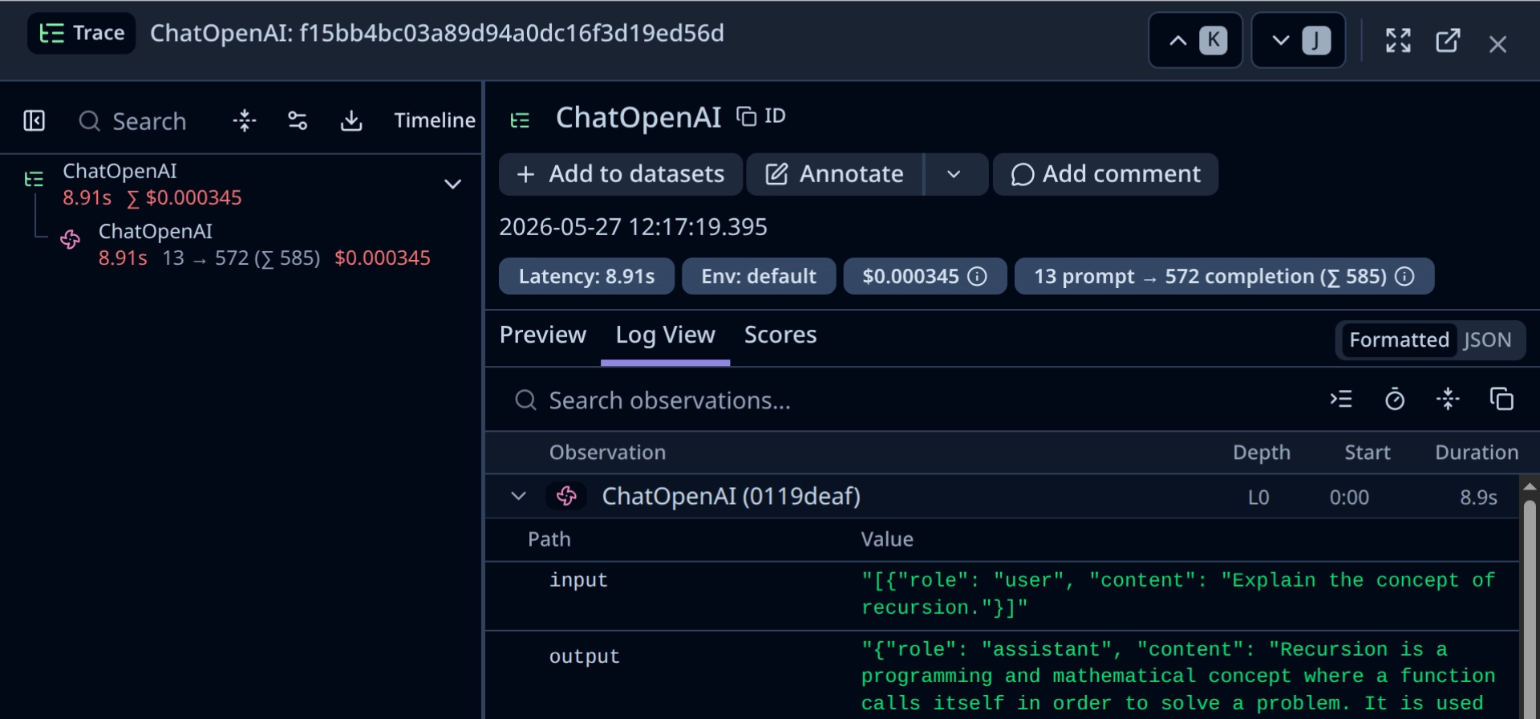Go to previous trace with K arrow
The width and height of the screenshot is (1540, 719).
[1195, 40]
